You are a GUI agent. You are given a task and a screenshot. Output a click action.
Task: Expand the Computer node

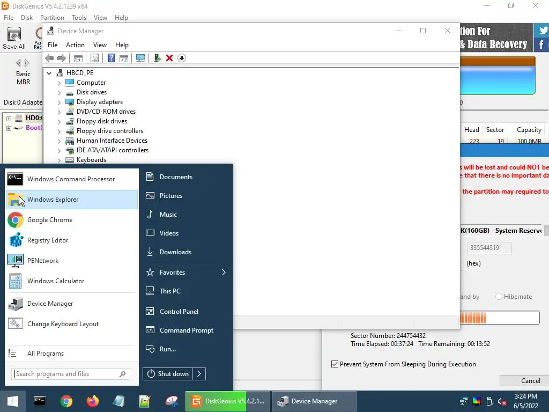[x=59, y=83]
